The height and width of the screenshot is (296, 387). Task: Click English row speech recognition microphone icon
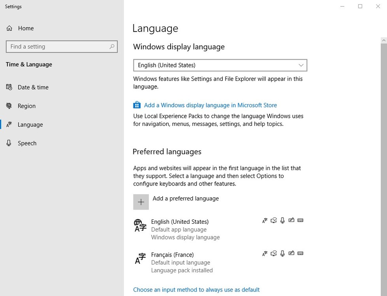click(283, 220)
